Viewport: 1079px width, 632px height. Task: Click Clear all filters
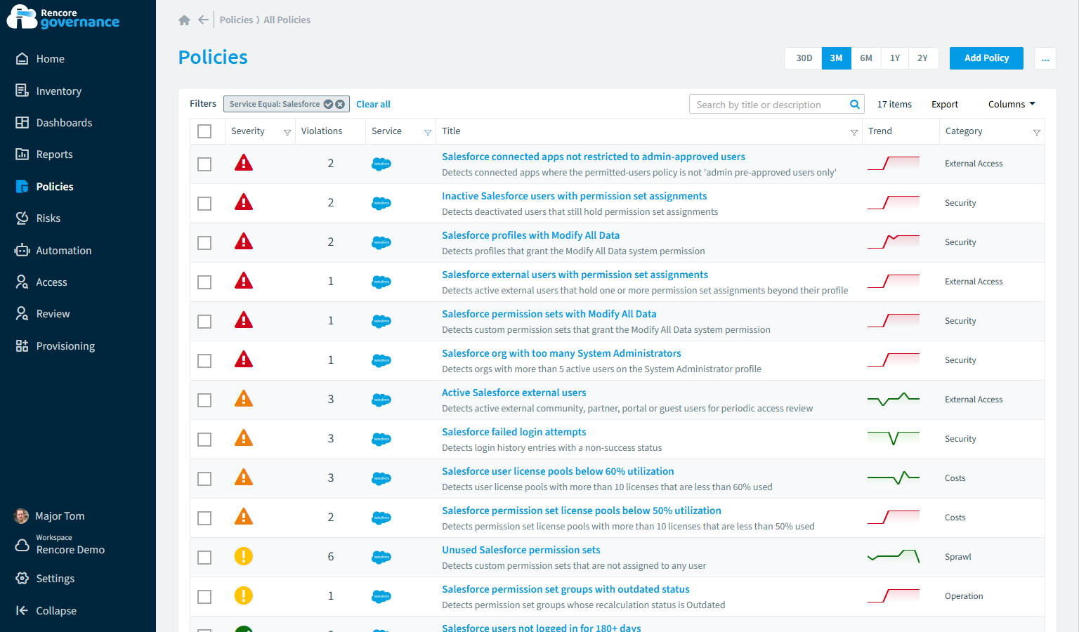tap(373, 105)
